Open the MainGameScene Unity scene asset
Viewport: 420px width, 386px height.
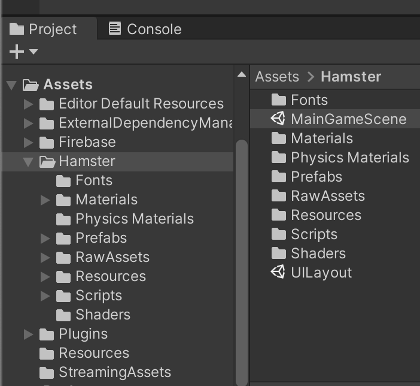coord(348,119)
